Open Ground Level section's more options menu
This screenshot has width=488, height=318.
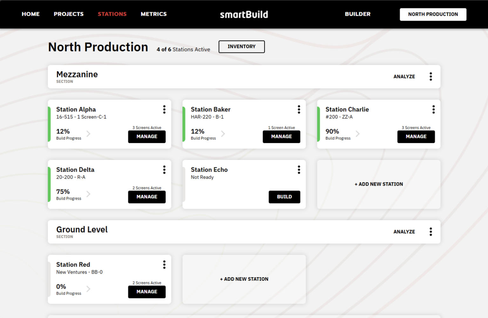pyautogui.click(x=430, y=232)
